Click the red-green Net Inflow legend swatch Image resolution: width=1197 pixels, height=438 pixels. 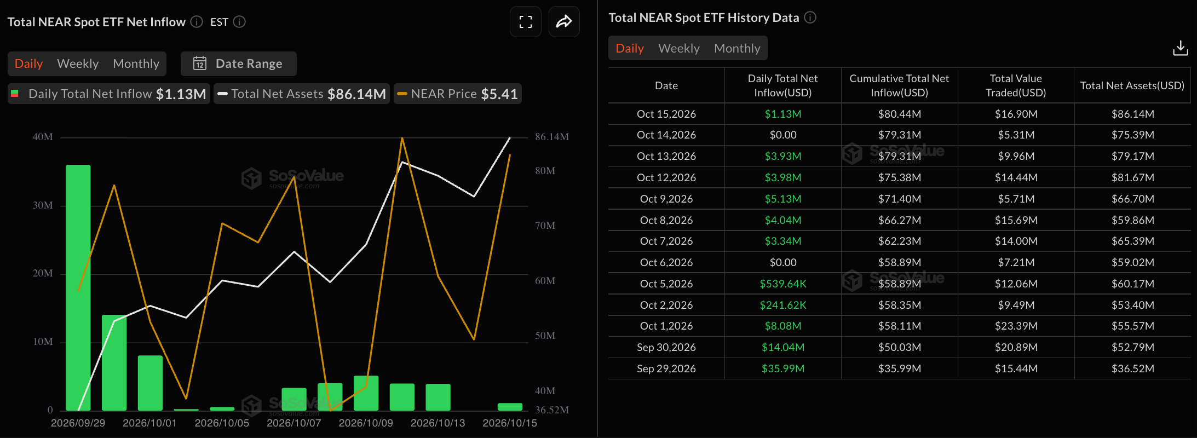[15, 94]
